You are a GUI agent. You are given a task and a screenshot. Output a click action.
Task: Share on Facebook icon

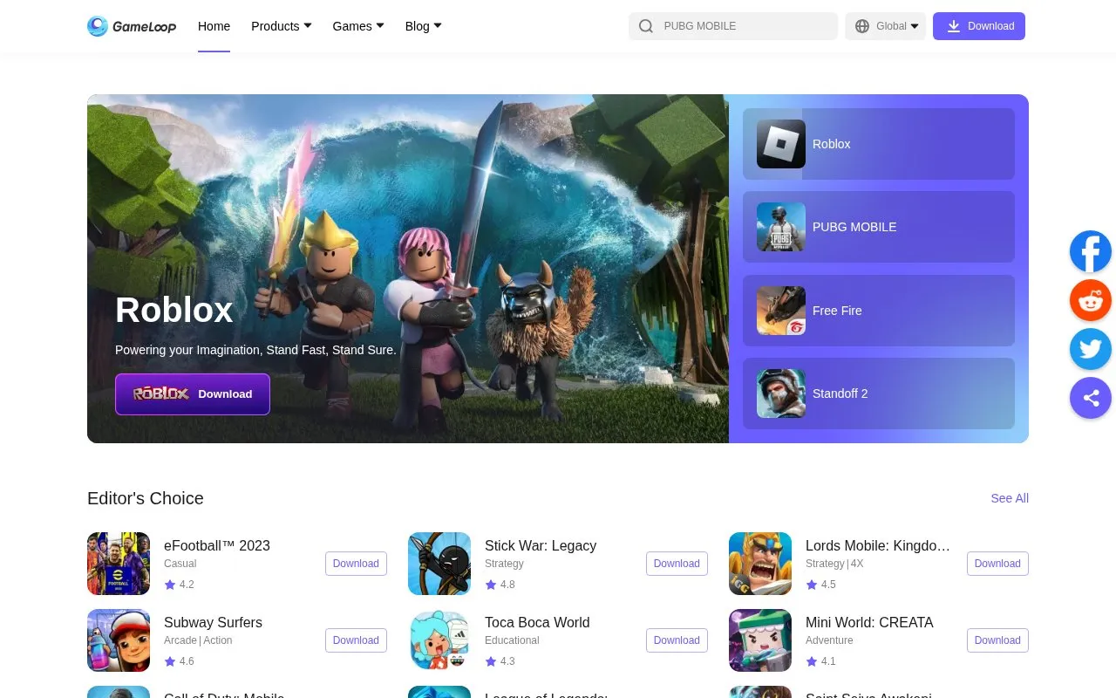(x=1091, y=252)
